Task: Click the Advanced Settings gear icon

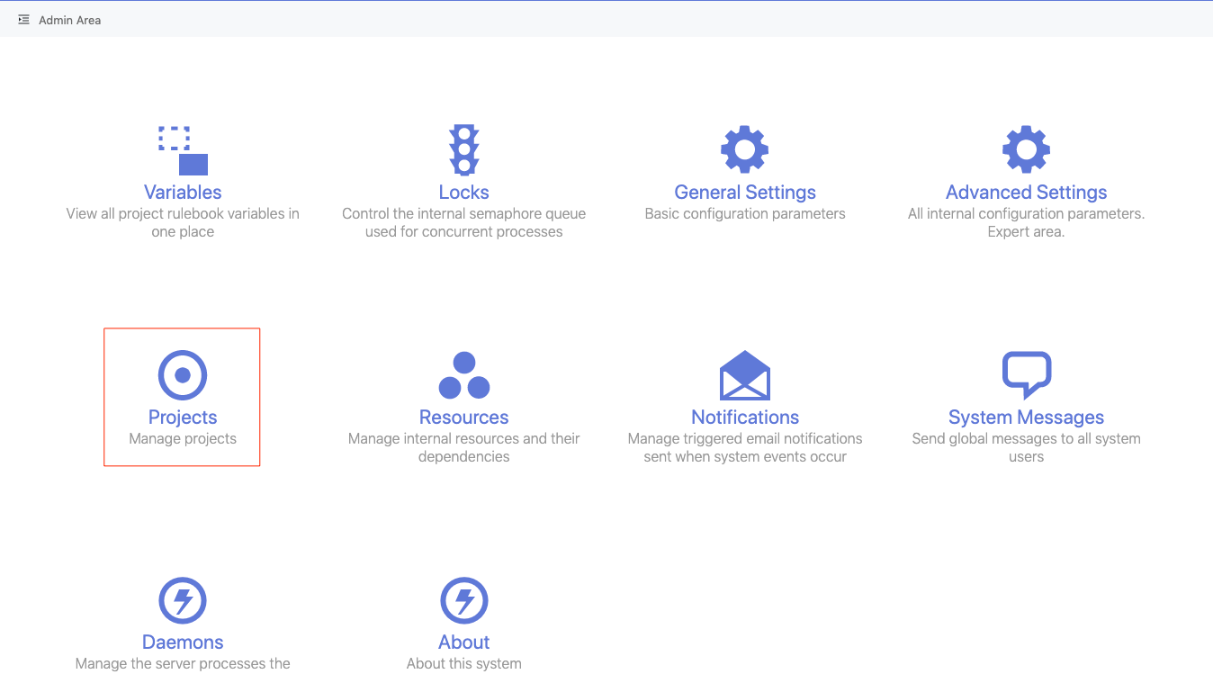Action: click(1027, 149)
